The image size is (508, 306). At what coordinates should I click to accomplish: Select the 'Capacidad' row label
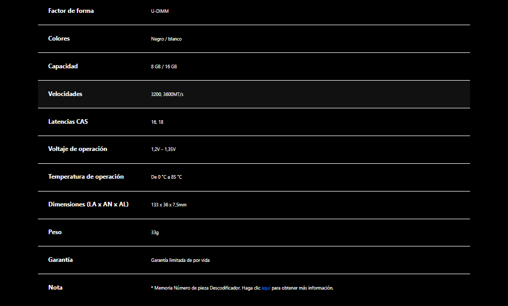[x=63, y=66]
